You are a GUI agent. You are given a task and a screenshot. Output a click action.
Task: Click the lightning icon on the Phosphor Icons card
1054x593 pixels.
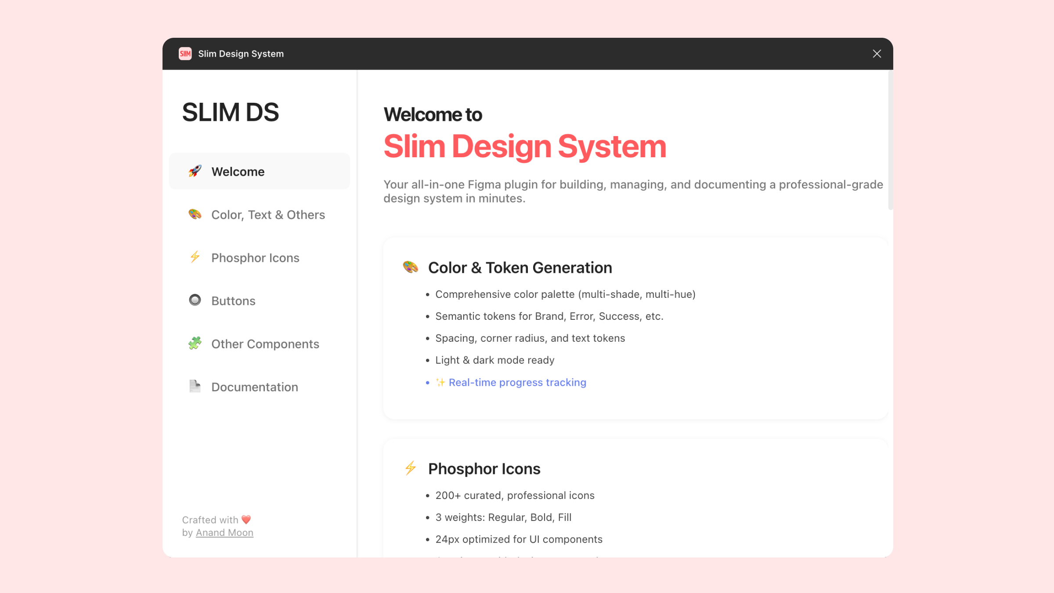410,468
